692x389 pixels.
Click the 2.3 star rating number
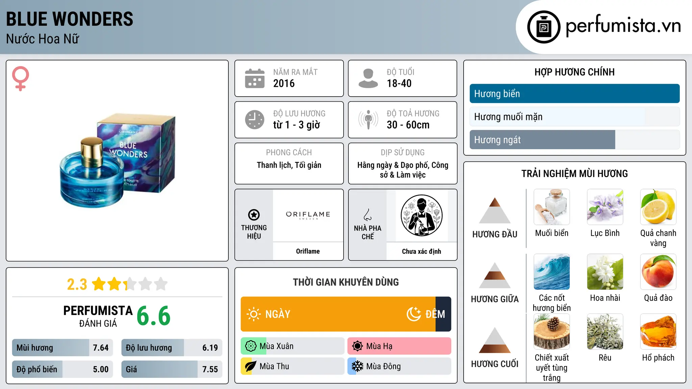[x=77, y=284]
